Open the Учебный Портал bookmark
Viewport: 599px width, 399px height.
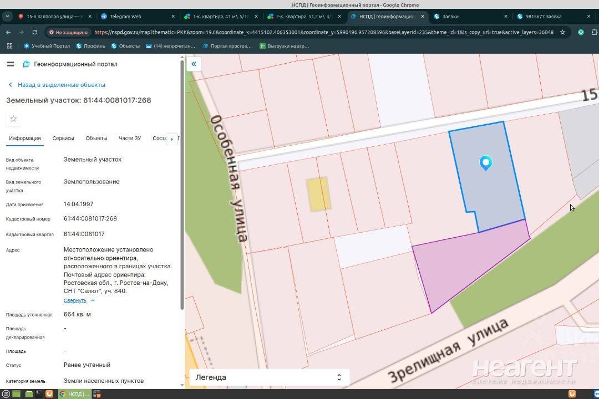click(47, 46)
